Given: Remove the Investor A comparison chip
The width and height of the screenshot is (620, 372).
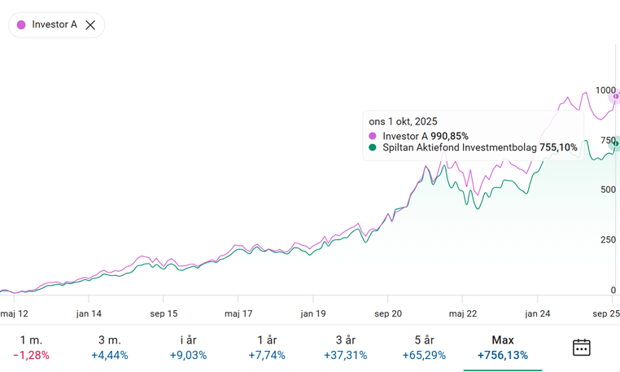Looking at the screenshot, I should 90,25.
